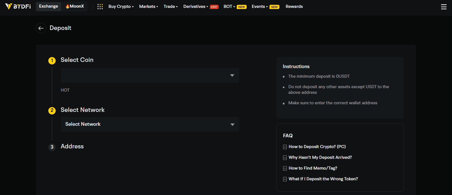
Task: Open How to Find Memo/Tag? link
Action: 313,168
